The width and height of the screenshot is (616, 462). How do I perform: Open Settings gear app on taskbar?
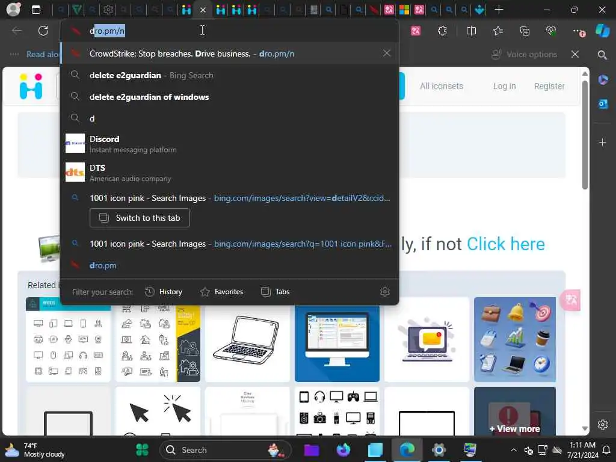point(439,449)
